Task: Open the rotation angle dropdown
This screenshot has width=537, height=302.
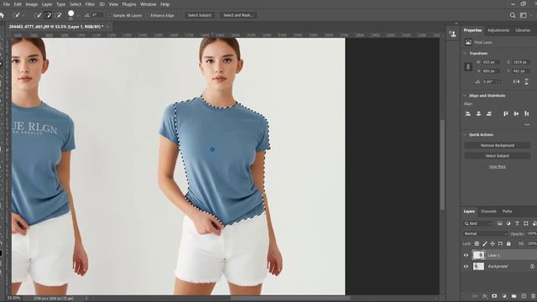Action: point(498,82)
